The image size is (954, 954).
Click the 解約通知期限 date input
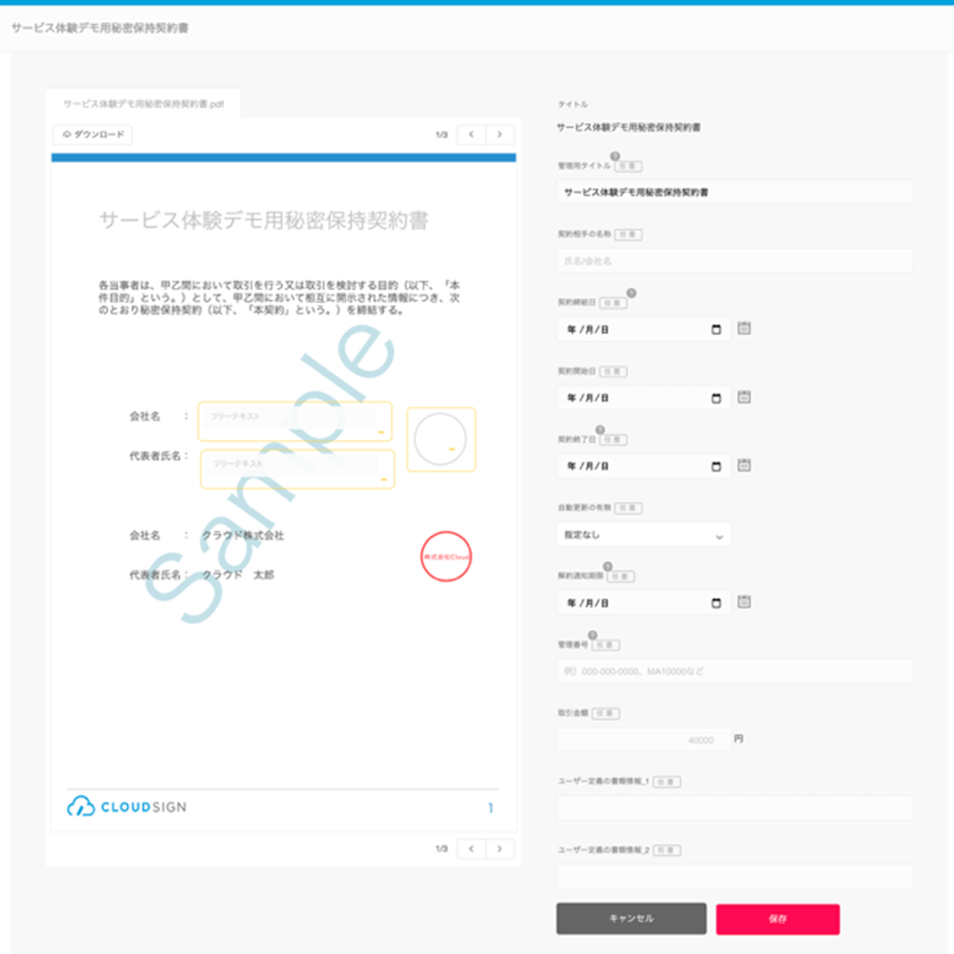[x=644, y=603]
